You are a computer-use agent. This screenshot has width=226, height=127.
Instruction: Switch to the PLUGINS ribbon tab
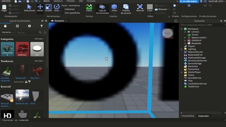[x=91, y=1]
